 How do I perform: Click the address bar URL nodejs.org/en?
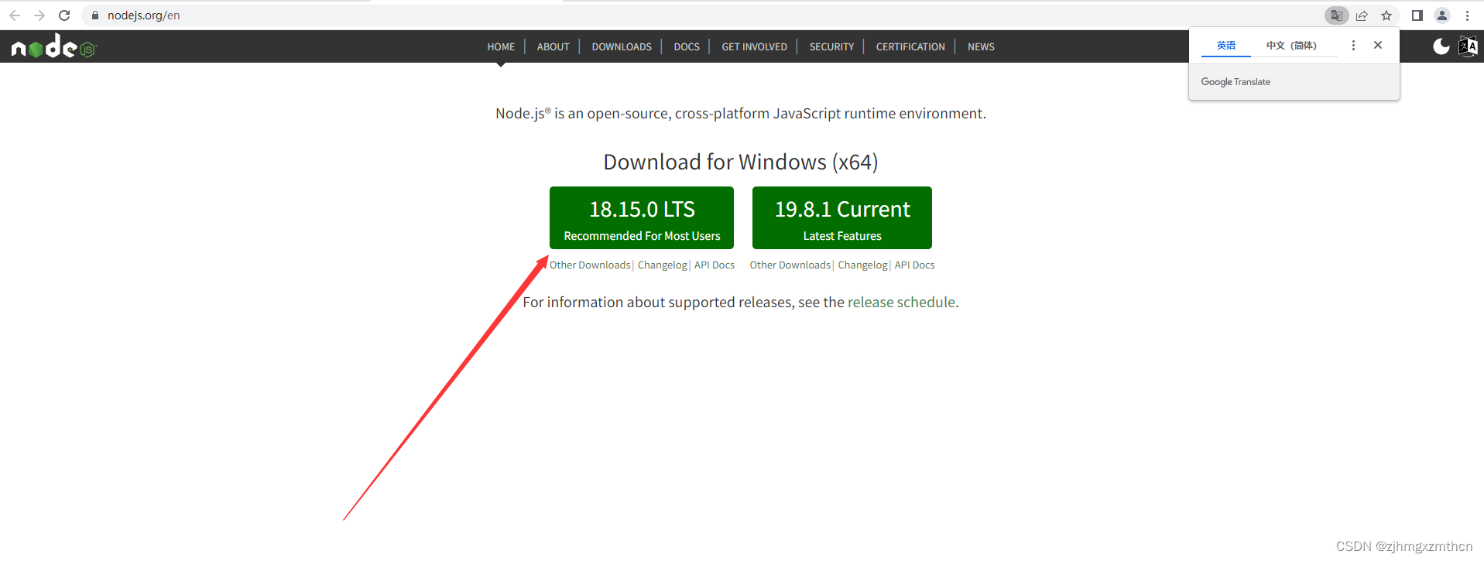[143, 15]
